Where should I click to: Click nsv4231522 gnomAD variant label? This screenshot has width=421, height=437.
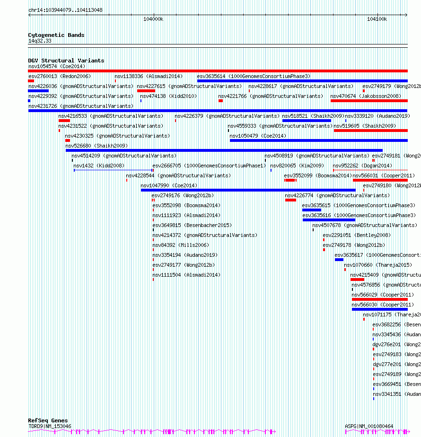(111, 126)
